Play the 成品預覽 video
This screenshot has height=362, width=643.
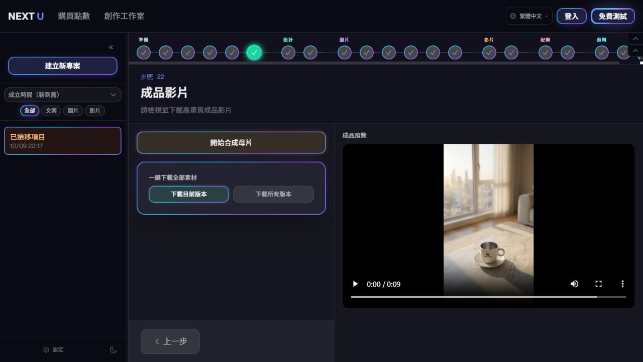pyautogui.click(x=355, y=284)
